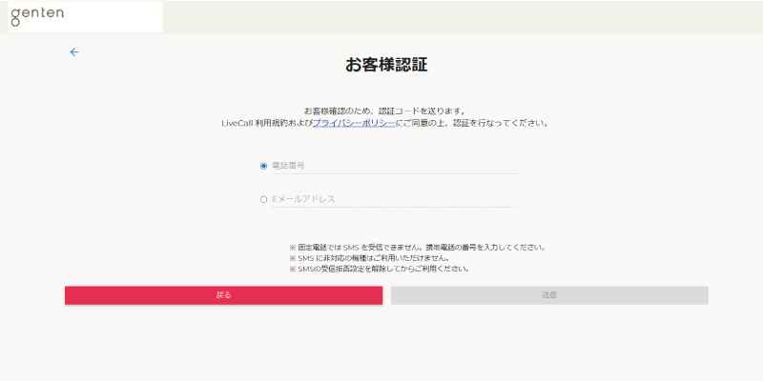Click the blue back arrow icon

click(74, 52)
